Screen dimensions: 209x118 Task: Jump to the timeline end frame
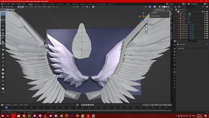(x=93, y=105)
